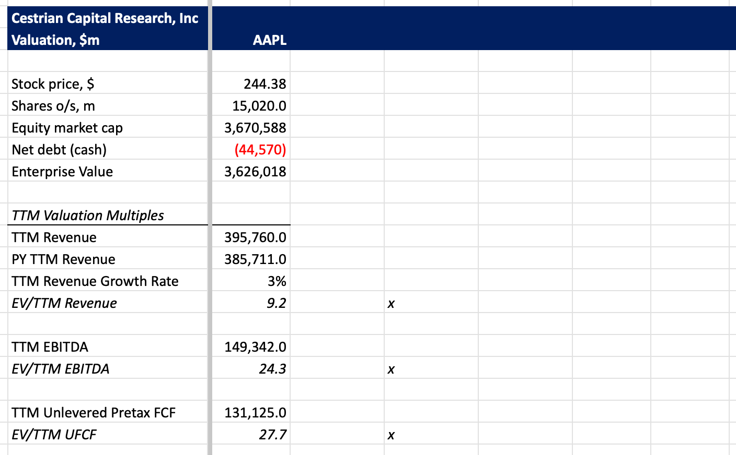Select the 'TTM Unlevered Pretax FCF' label
Screen dimensions: 736x455
point(94,413)
